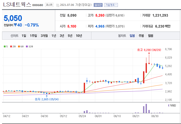Viewport: 181px width, 124px height.
Task: Click the orange 60-day moving average swatch
Action: [x=19, y=46]
